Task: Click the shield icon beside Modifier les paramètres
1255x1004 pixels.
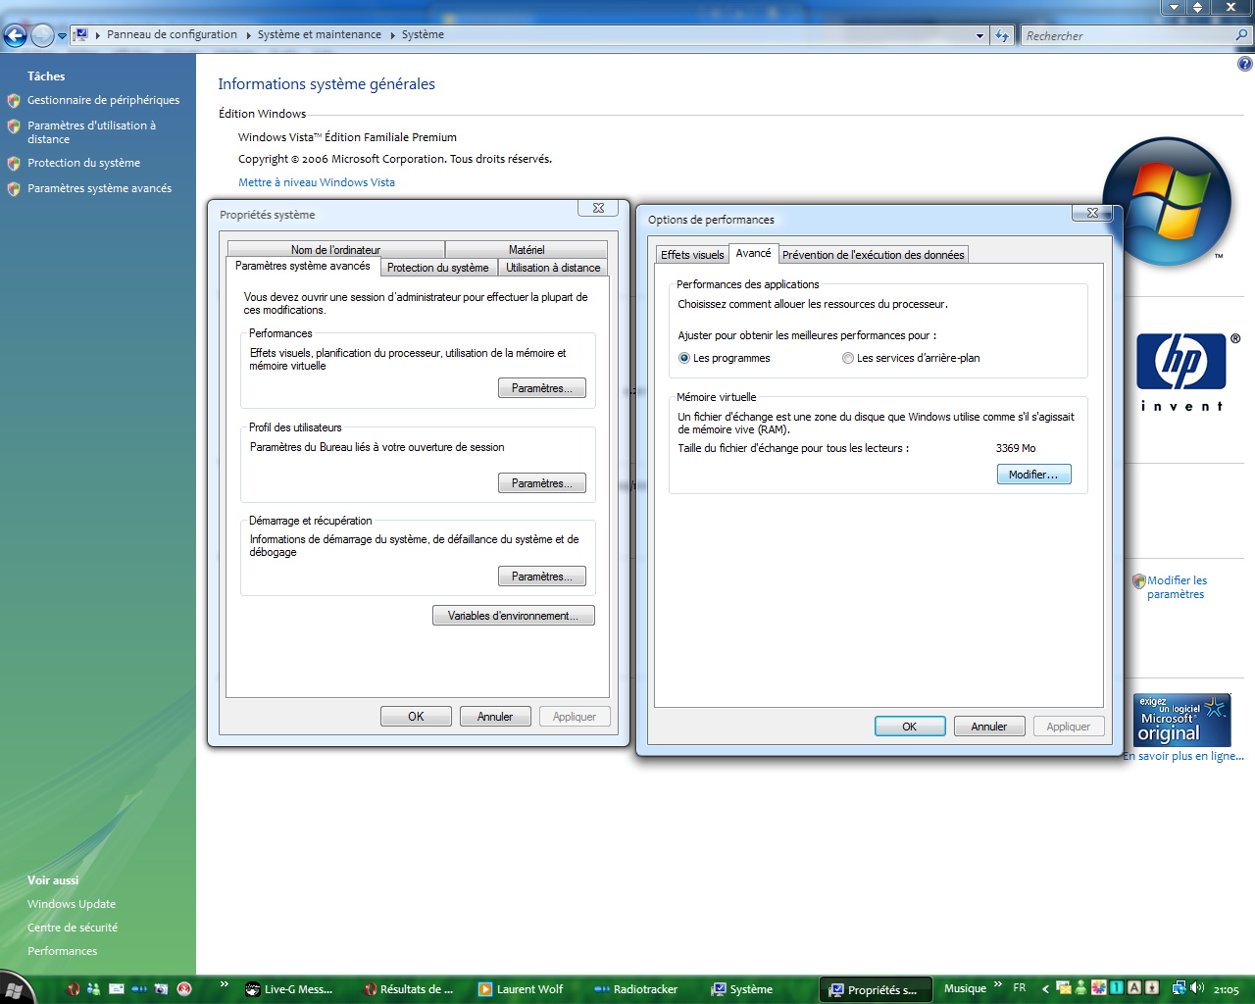Action: point(1138,581)
